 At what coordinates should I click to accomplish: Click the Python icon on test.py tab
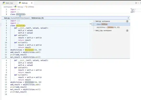pos(20,3)
